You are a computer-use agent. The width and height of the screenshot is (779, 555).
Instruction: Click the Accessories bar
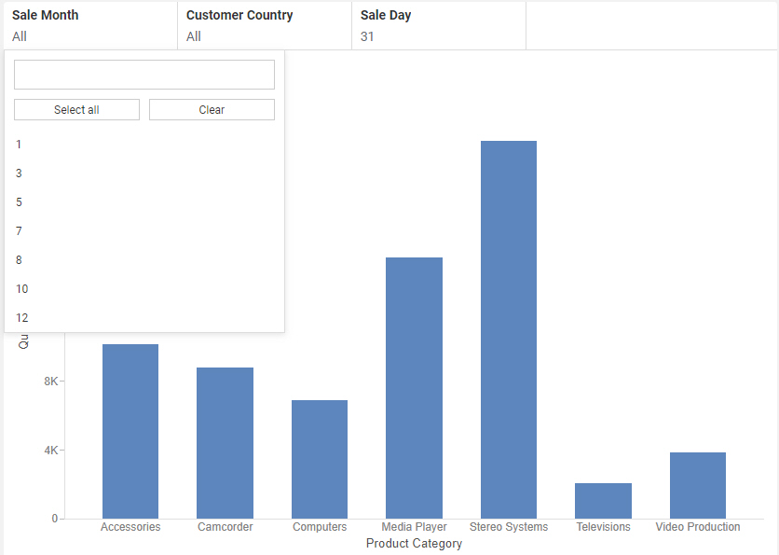click(130, 429)
